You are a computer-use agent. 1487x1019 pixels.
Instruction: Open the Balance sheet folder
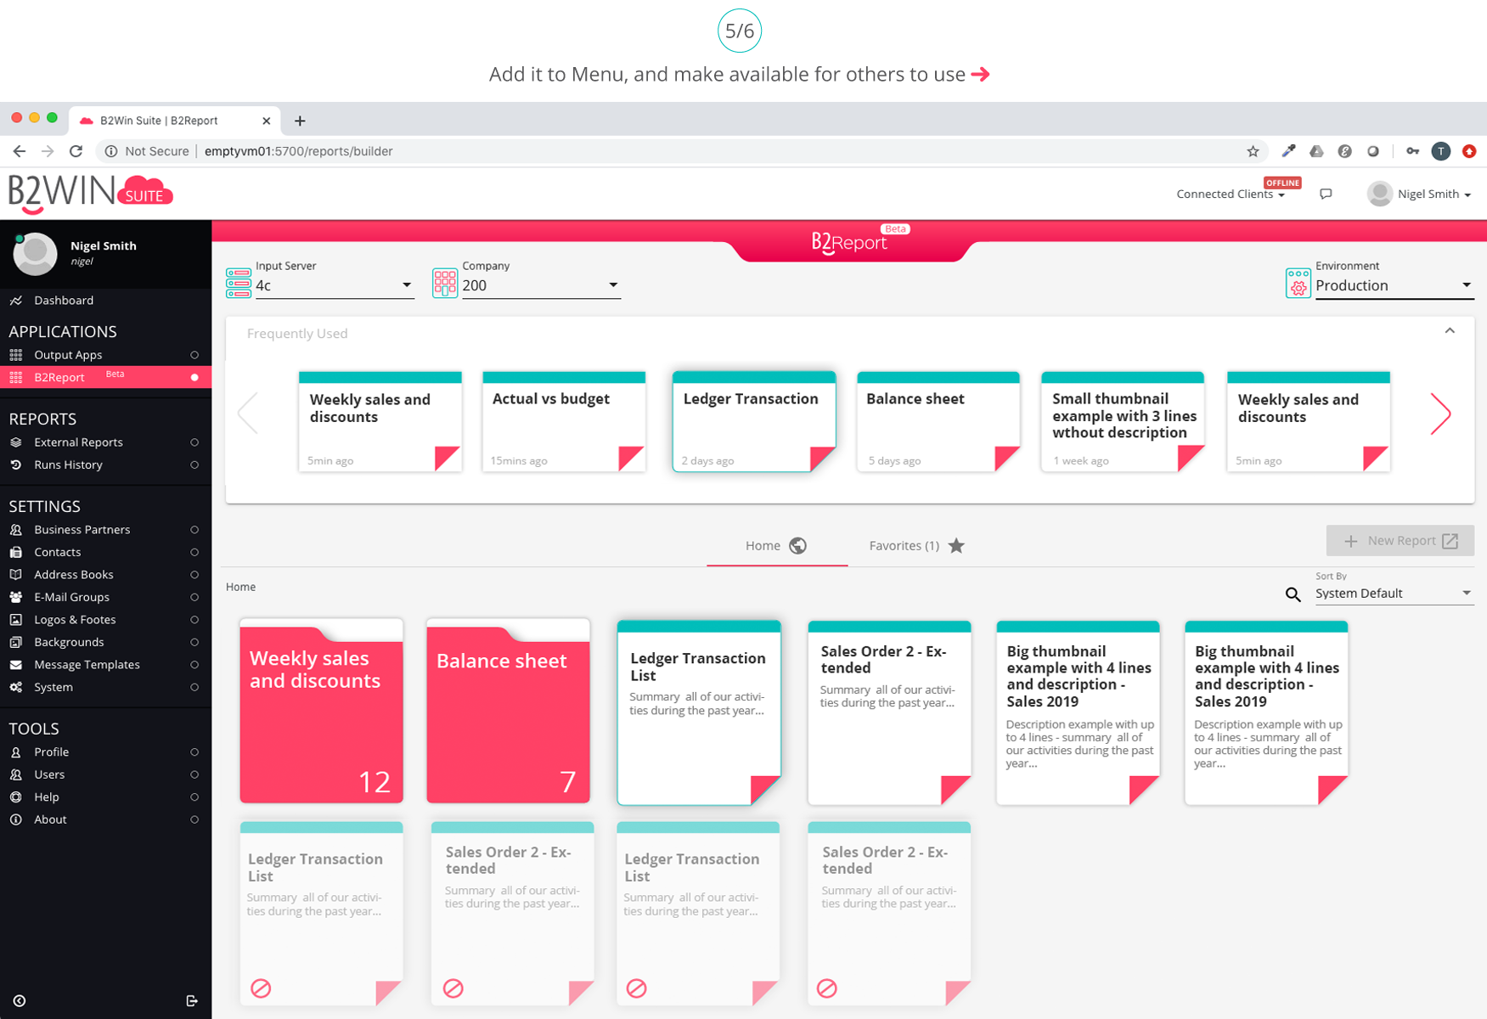pyautogui.click(x=508, y=711)
